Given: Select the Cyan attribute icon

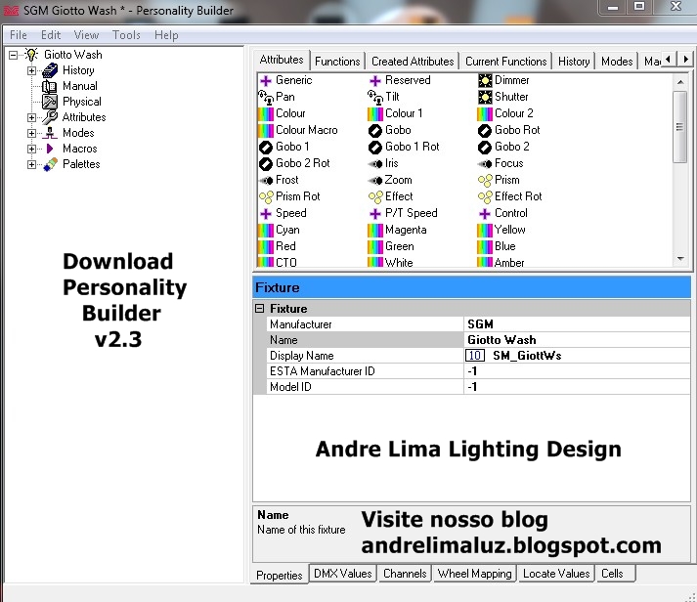Looking at the screenshot, I should [265, 230].
